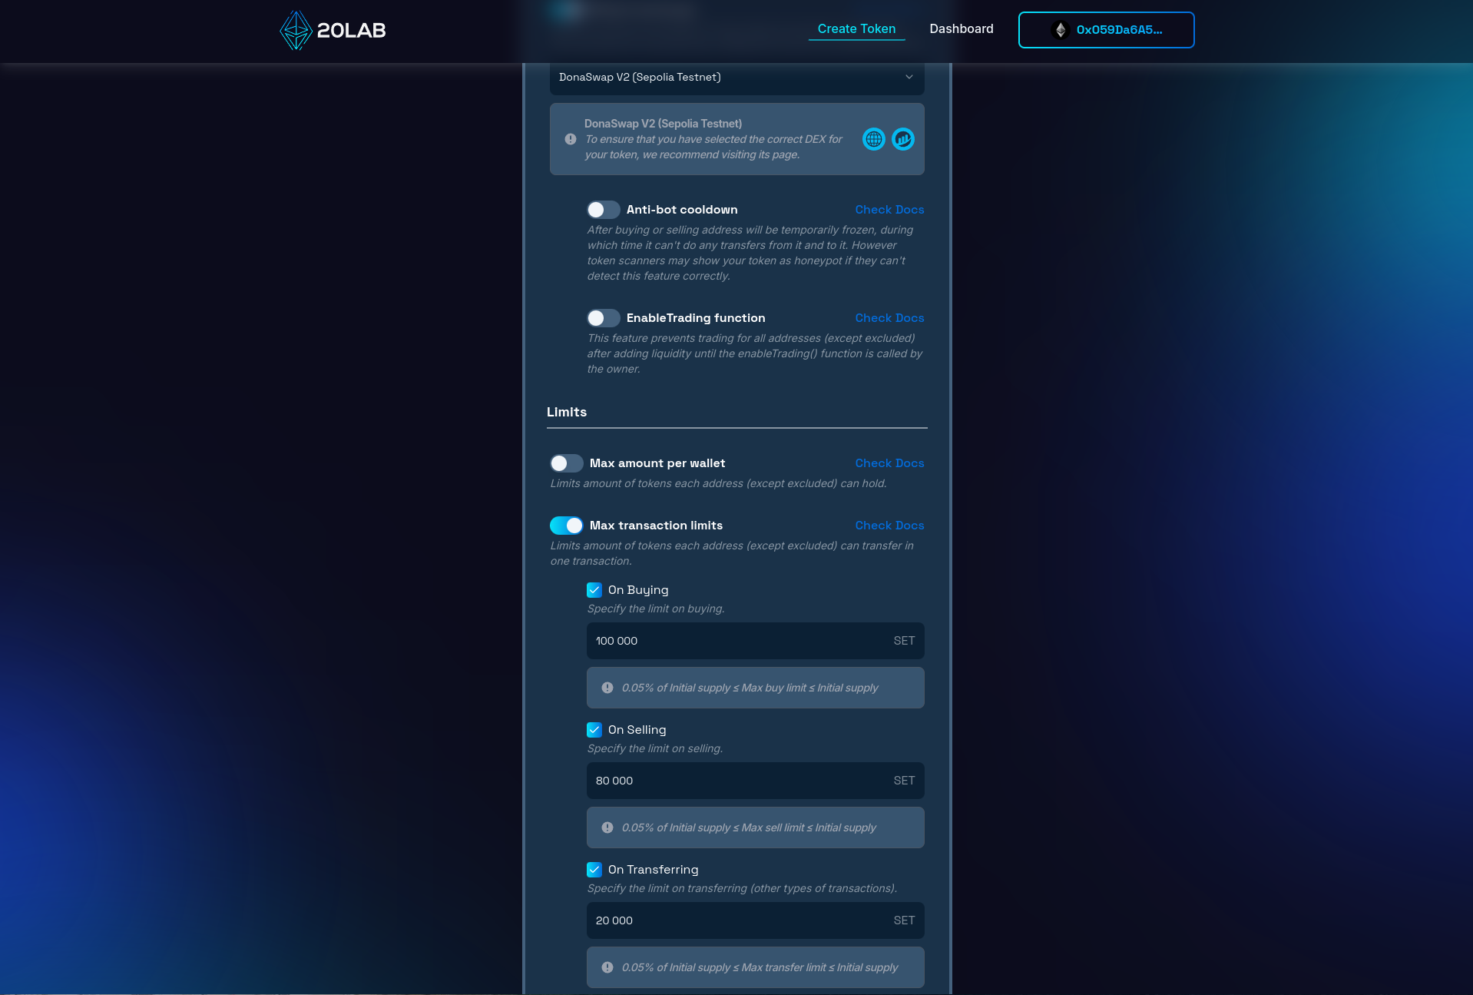Open Check Docs for Max transaction limits
The height and width of the screenshot is (995, 1473).
[x=889, y=526]
